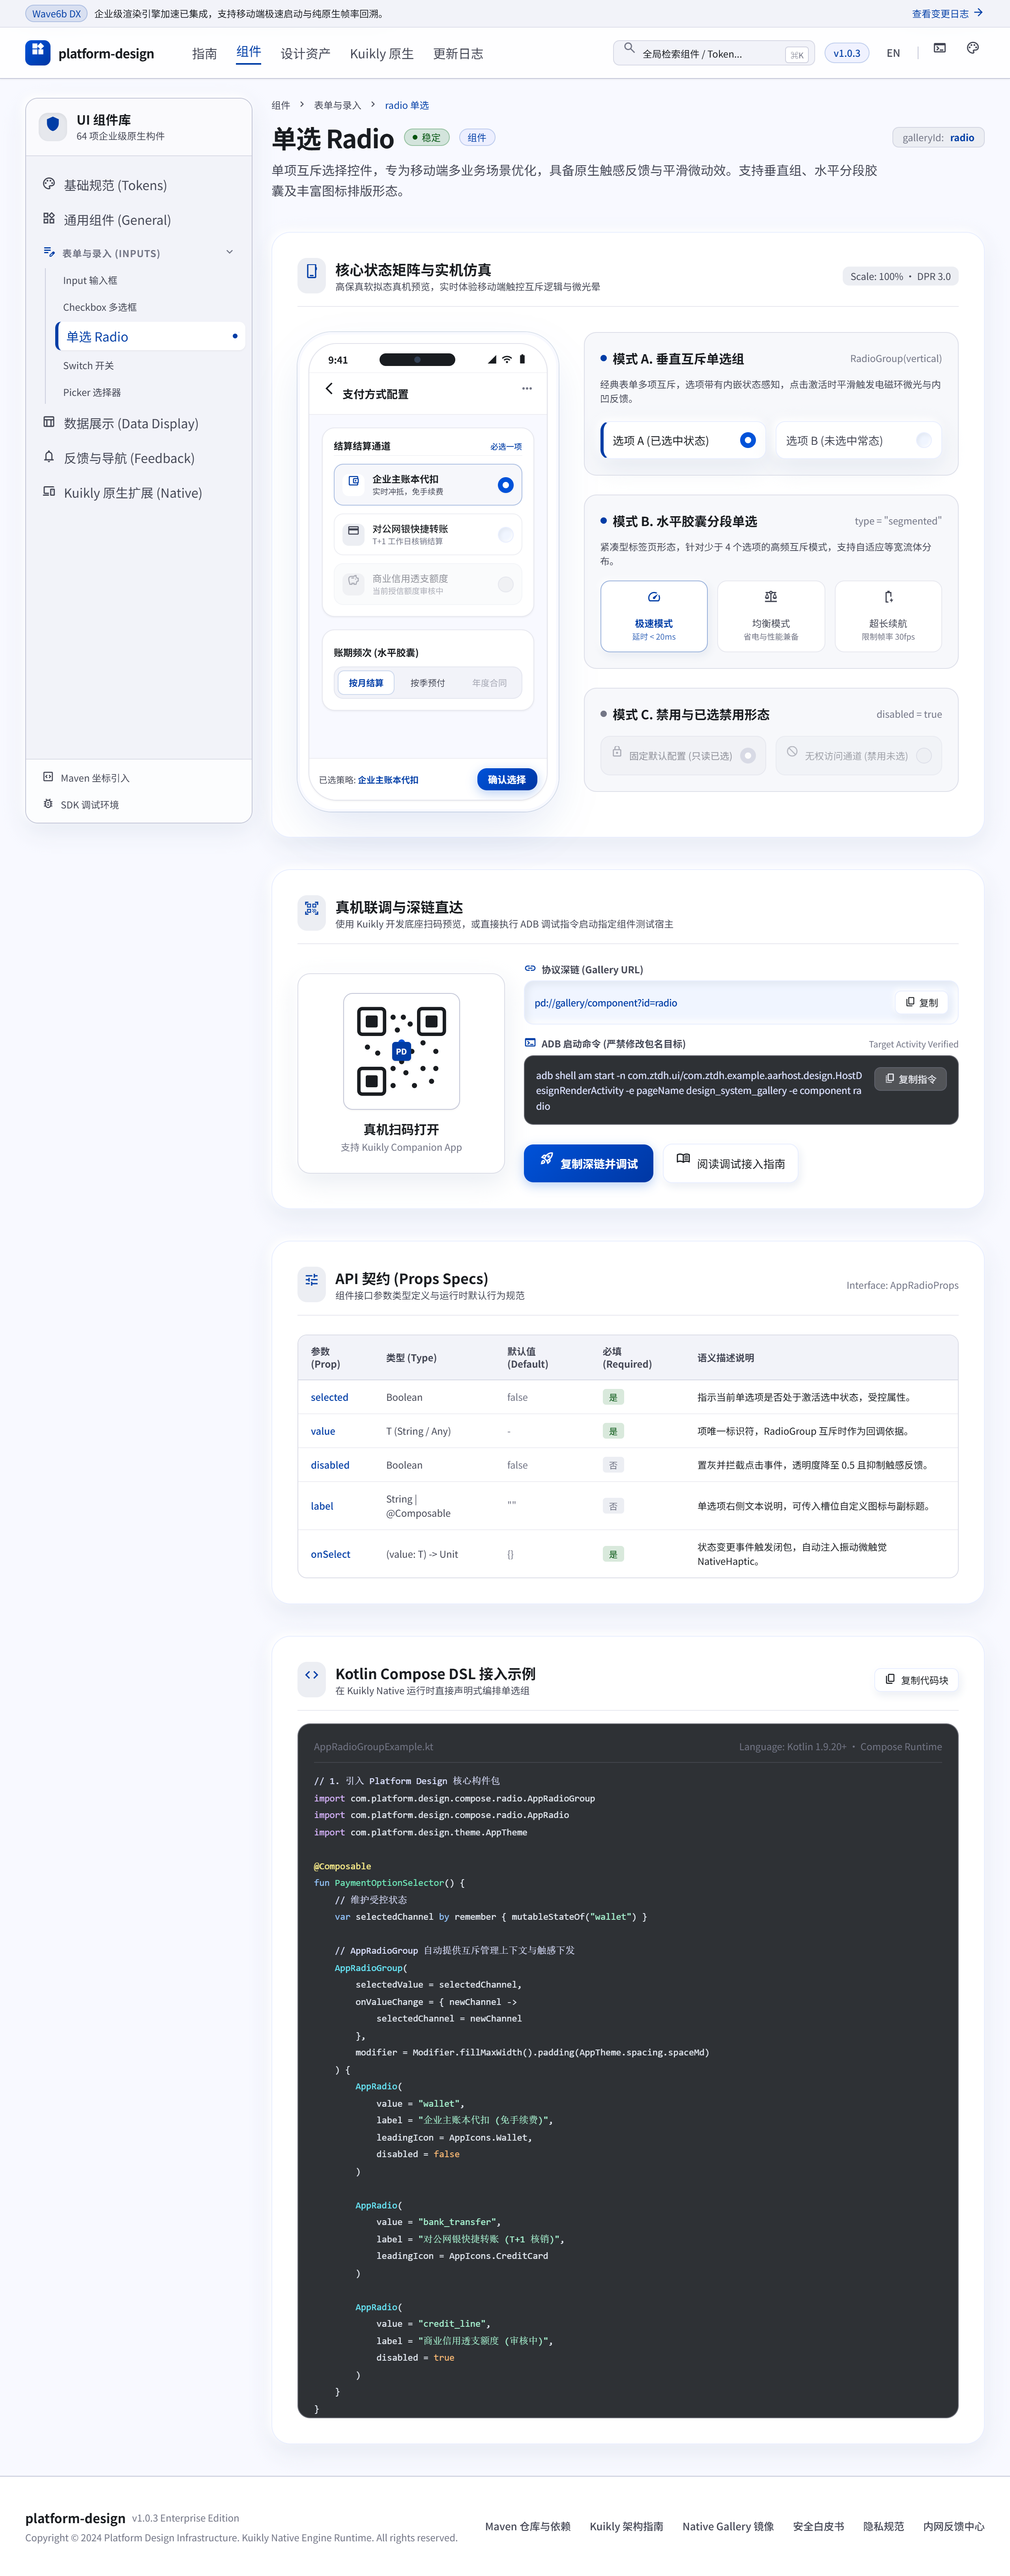Open the 更新日志 nav tab
Screen dimensions: 1010x2576
(458, 54)
